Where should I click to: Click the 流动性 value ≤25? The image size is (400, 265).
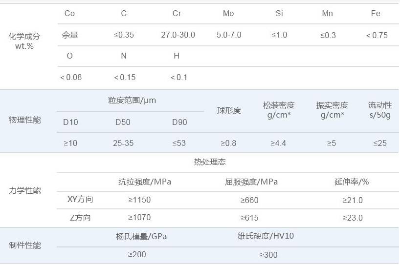pyautogui.click(x=380, y=143)
